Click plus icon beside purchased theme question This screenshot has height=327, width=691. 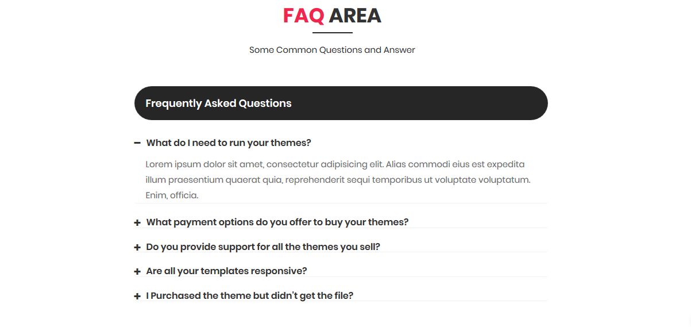pos(137,296)
